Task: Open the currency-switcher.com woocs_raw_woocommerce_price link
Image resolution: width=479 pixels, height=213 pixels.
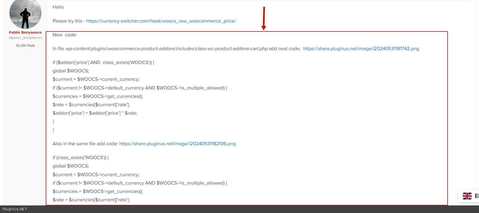Action: (161, 21)
